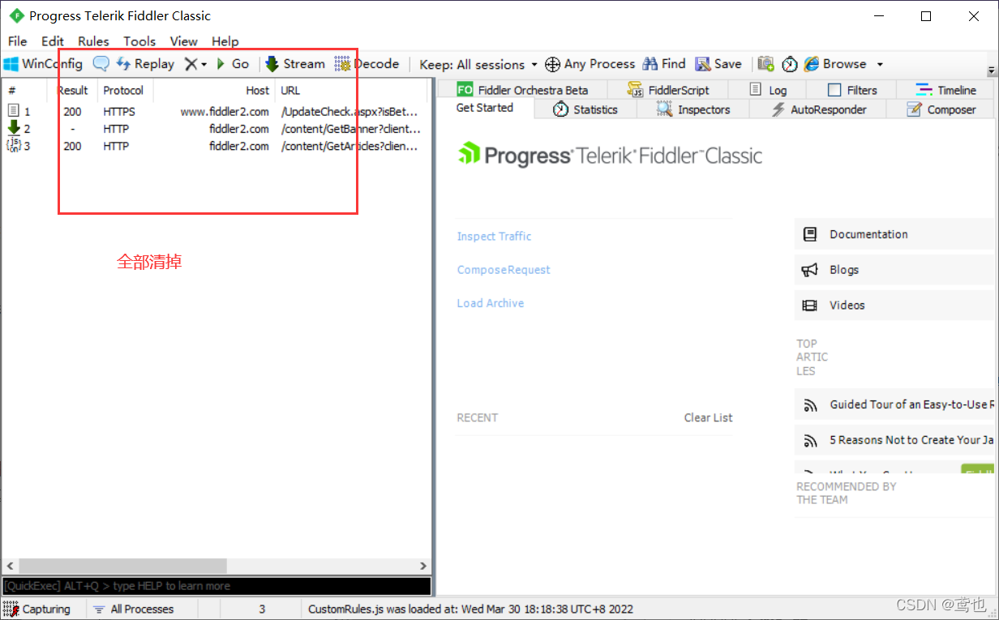Viewport: 999px width, 620px height.
Task: Expand the Browse dropdown arrow
Action: 880,64
